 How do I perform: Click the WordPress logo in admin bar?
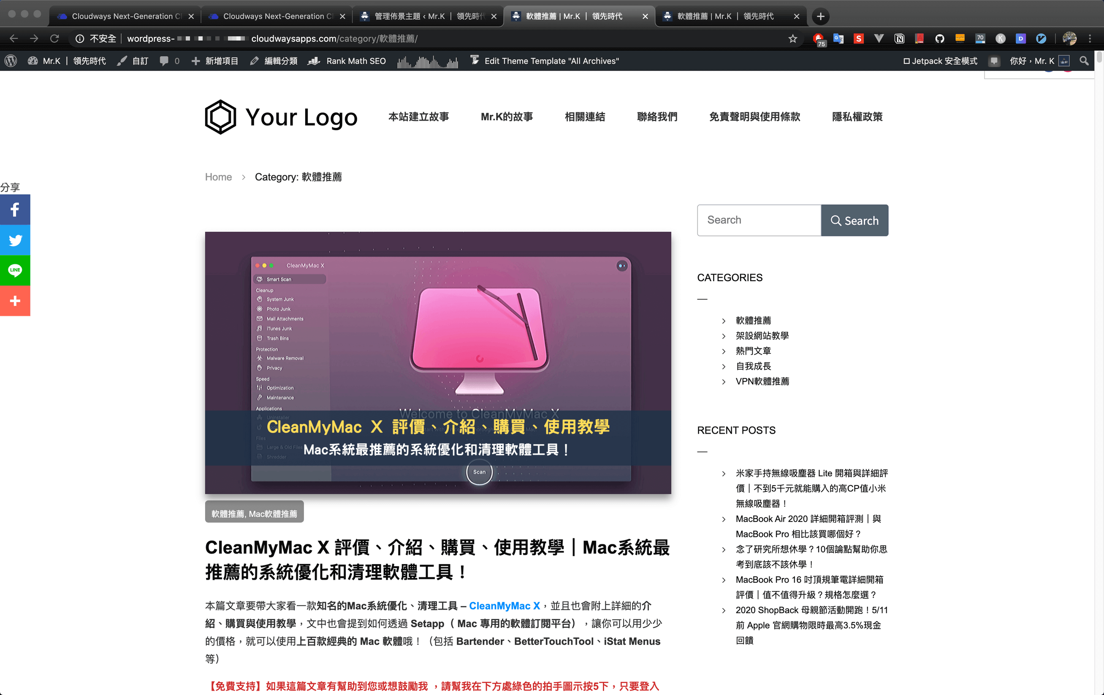point(11,61)
